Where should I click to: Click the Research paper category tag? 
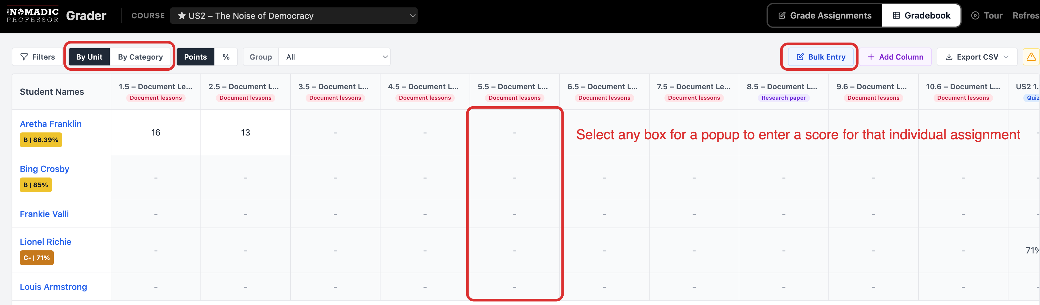pyautogui.click(x=784, y=98)
